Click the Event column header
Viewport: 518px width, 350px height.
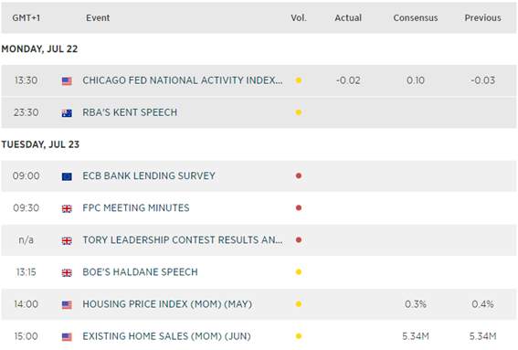[98, 18]
